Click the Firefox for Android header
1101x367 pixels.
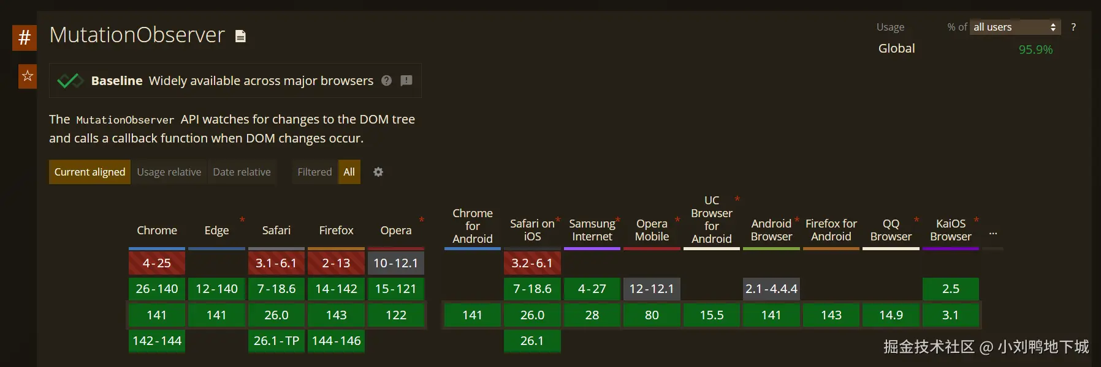click(x=831, y=230)
